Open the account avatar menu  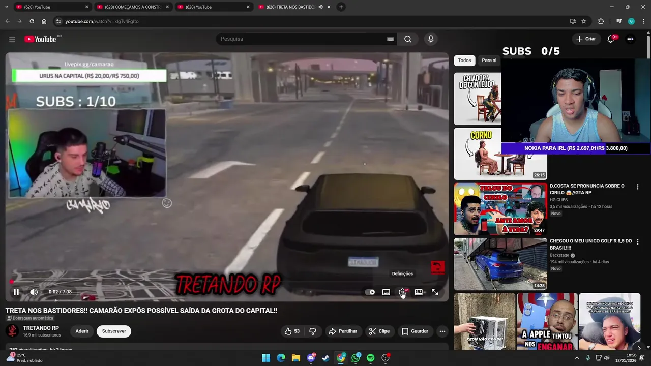tap(630, 39)
